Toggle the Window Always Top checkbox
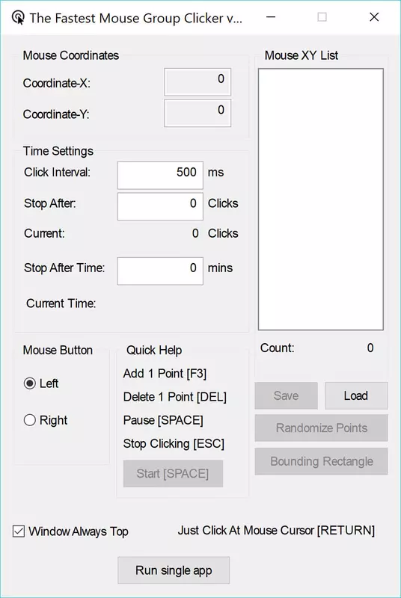The height and width of the screenshot is (598, 401). (x=19, y=531)
